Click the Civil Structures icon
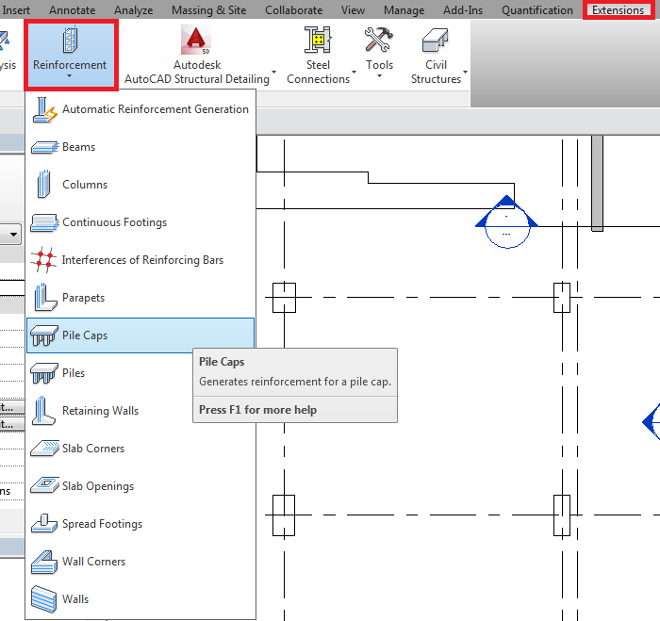660x621 pixels. coord(436,40)
